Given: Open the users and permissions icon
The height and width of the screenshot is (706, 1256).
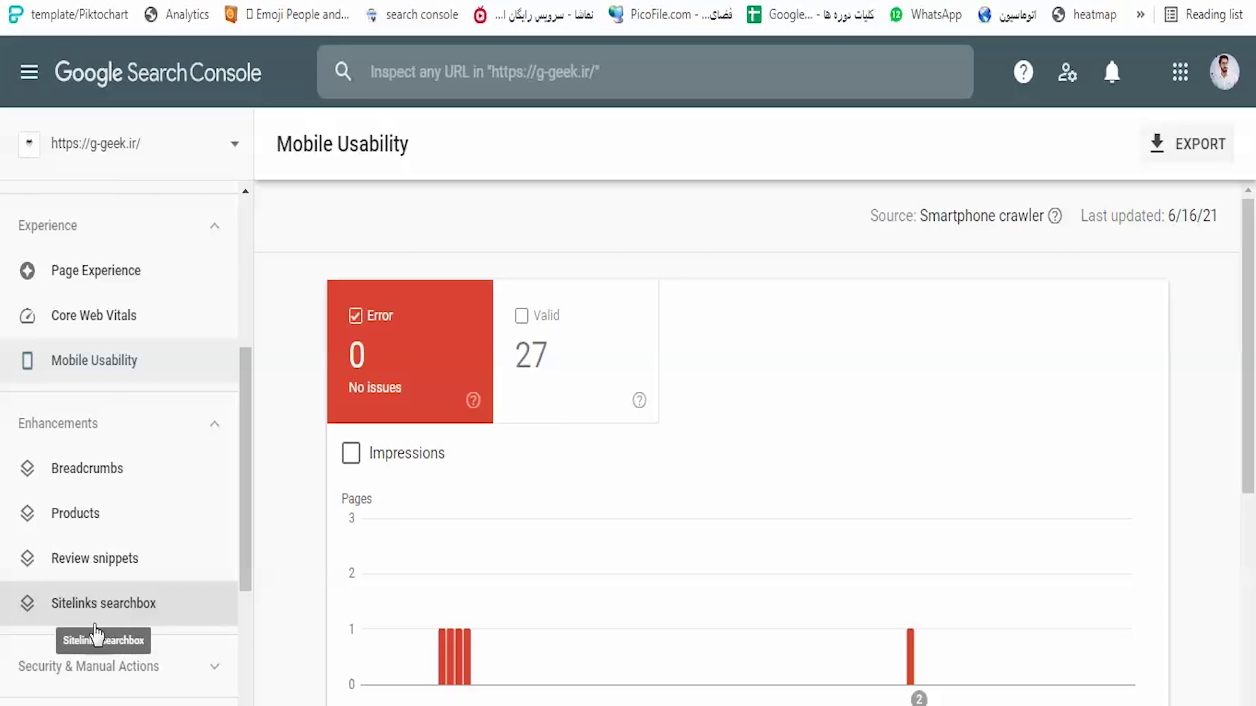Looking at the screenshot, I should (x=1067, y=72).
